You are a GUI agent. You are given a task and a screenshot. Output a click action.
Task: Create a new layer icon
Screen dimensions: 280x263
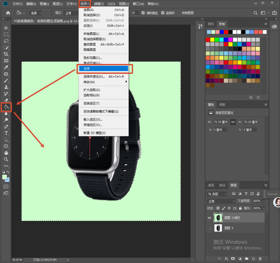point(253,259)
